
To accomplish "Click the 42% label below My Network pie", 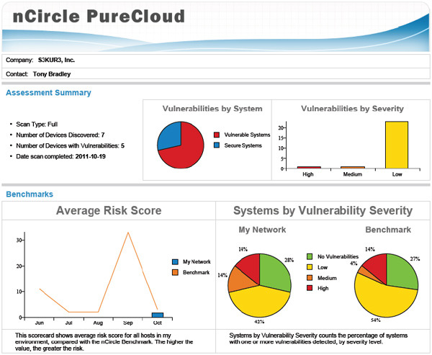I will tap(259, 321).
